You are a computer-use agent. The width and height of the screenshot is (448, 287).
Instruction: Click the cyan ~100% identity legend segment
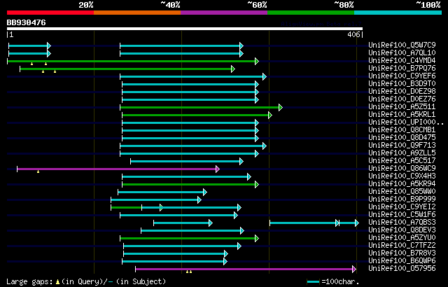398,13
